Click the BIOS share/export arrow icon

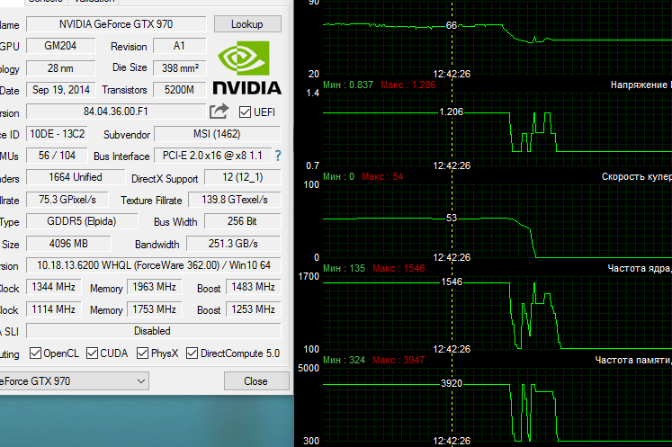219,112
